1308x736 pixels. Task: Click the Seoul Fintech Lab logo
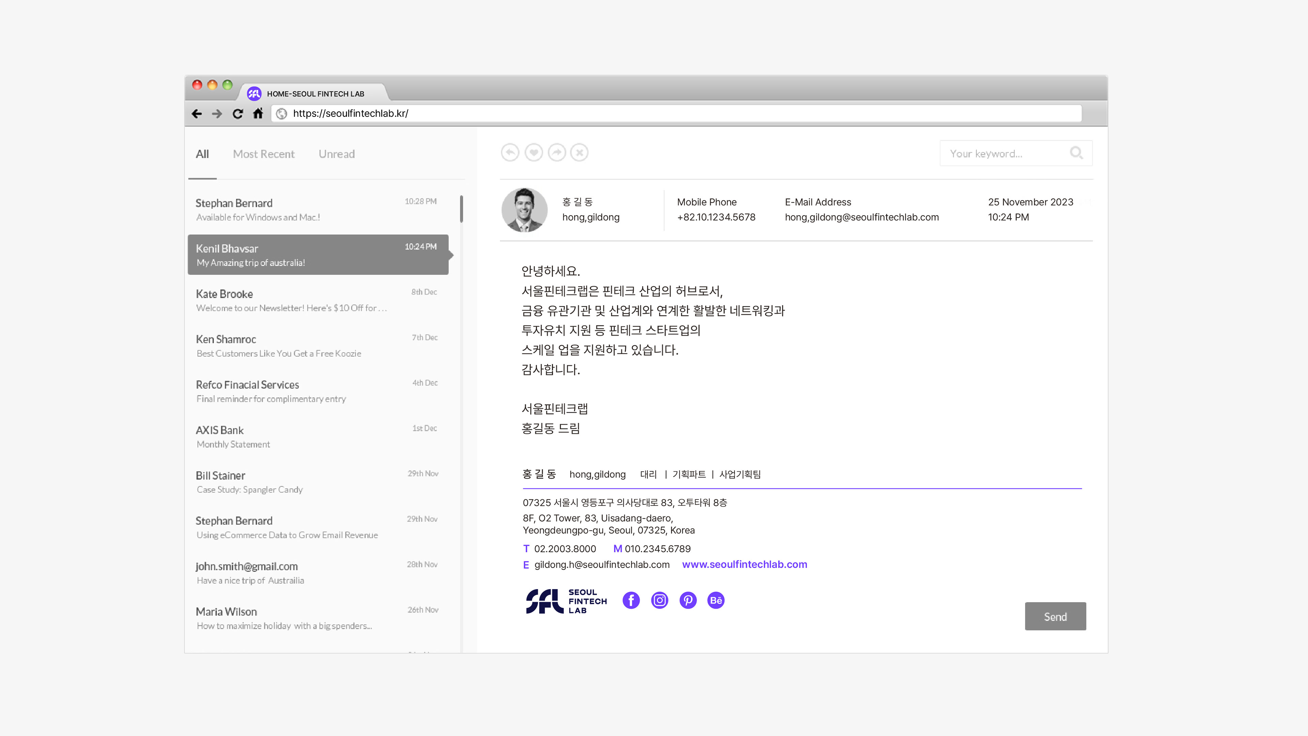click(566, 601)
